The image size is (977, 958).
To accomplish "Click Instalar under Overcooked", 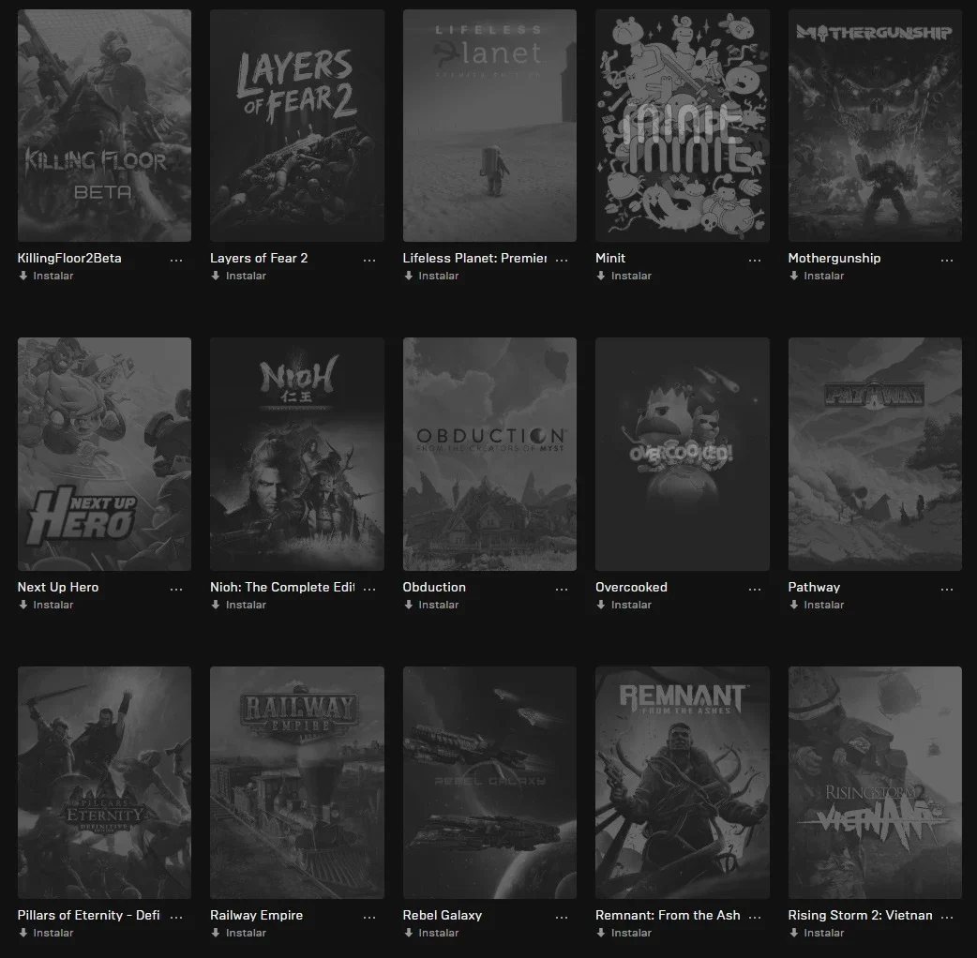I will (624, 605).
